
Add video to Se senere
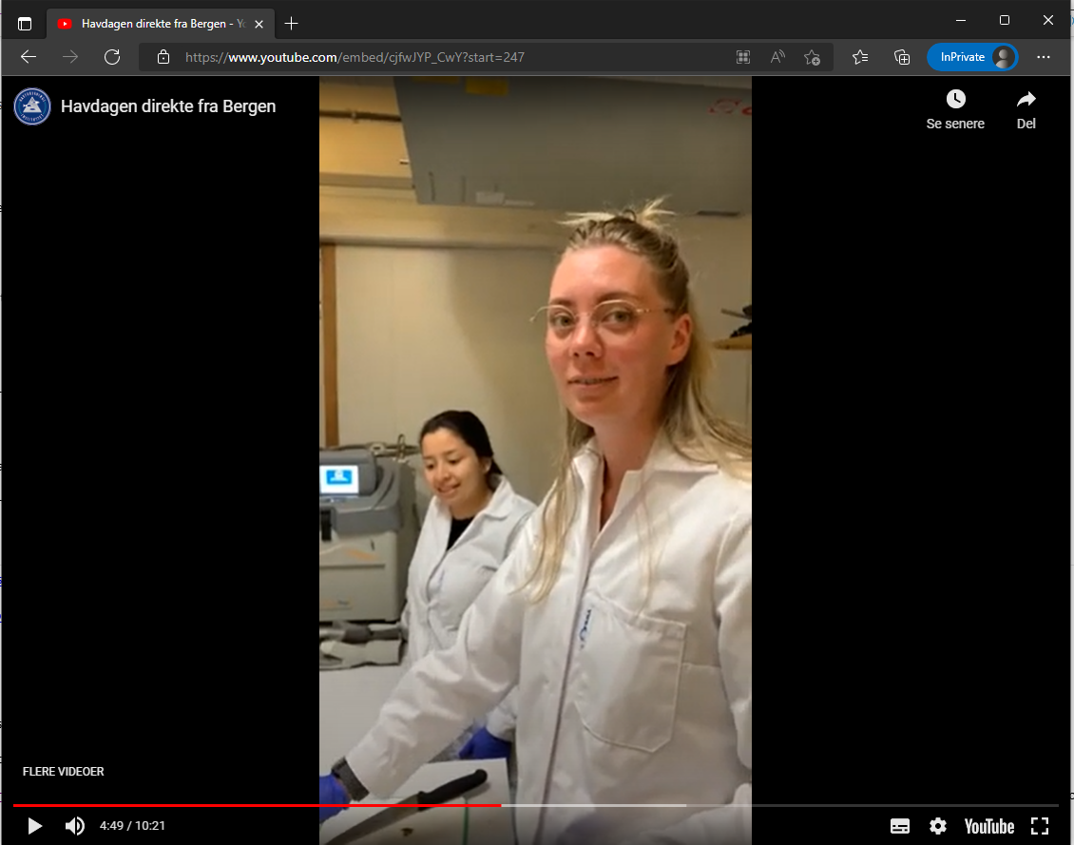(x=955, y=109)
